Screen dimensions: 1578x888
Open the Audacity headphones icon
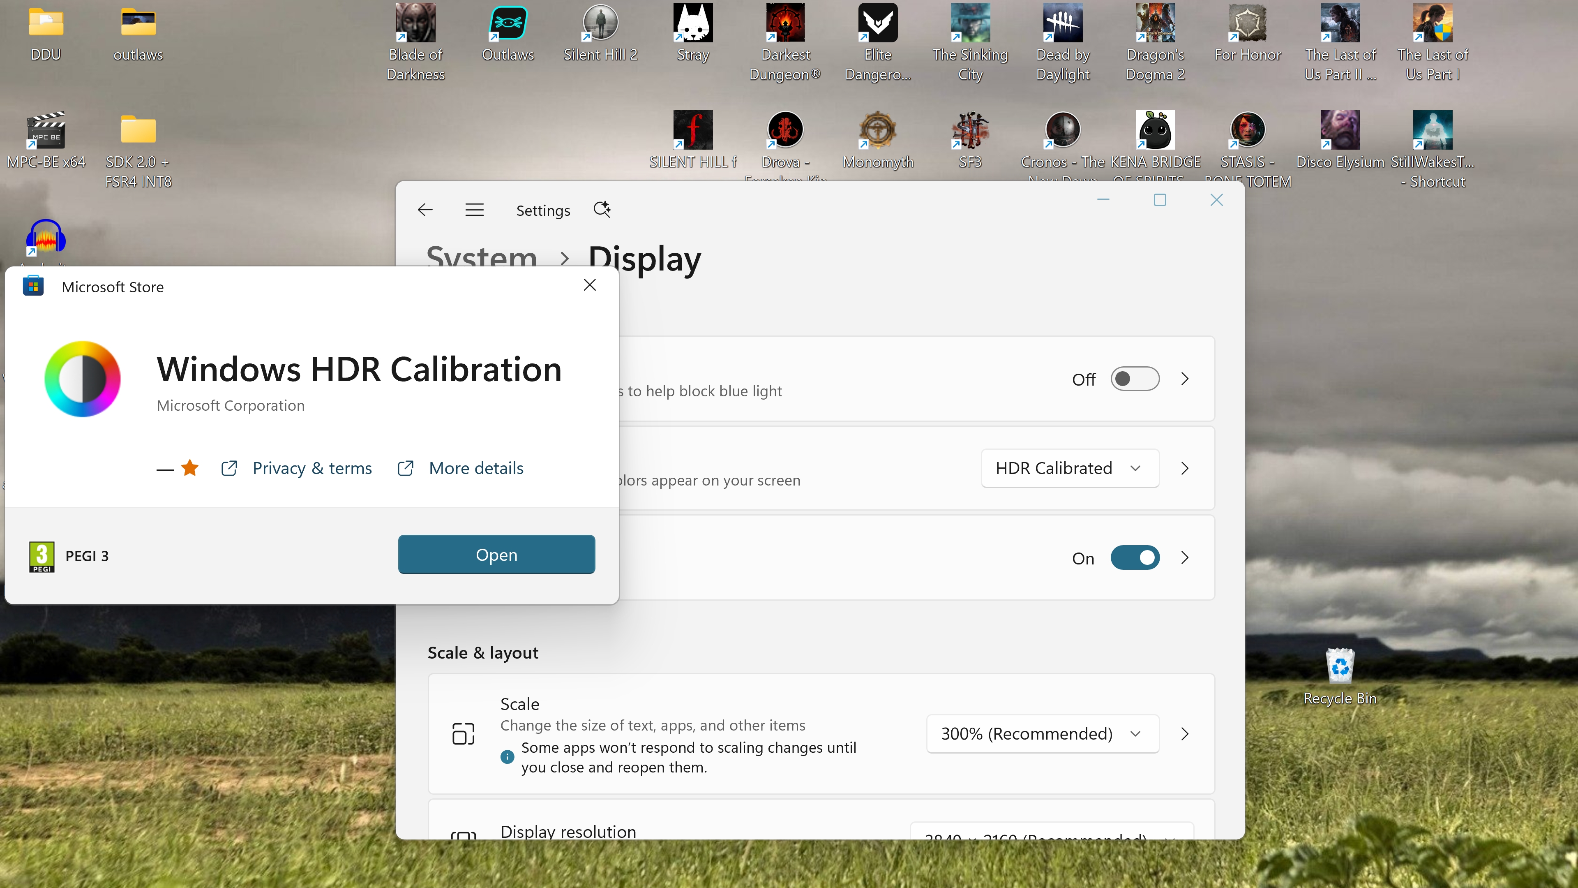pos(46,238)
